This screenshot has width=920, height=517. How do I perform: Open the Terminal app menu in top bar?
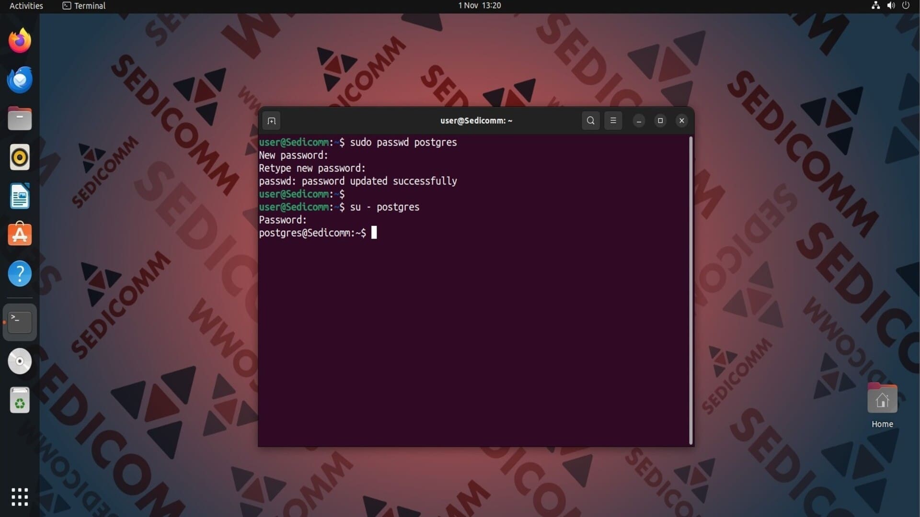pyautogui.click(x=84, y=6)
